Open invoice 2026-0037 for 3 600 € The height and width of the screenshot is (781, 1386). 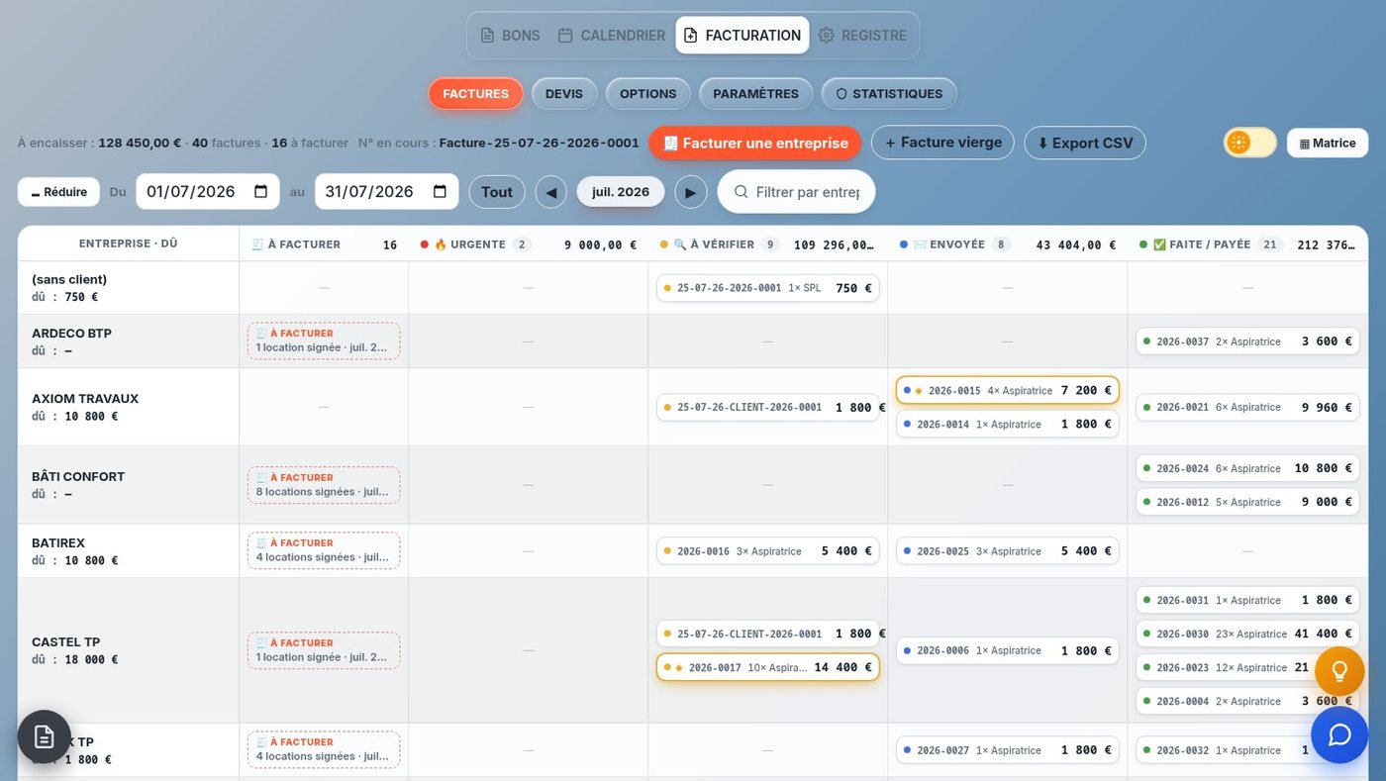(1247, 342)
